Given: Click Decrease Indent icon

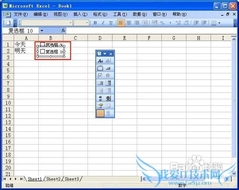Looking at the screenshot, I should pyautogui.click(x=196, y=23).
